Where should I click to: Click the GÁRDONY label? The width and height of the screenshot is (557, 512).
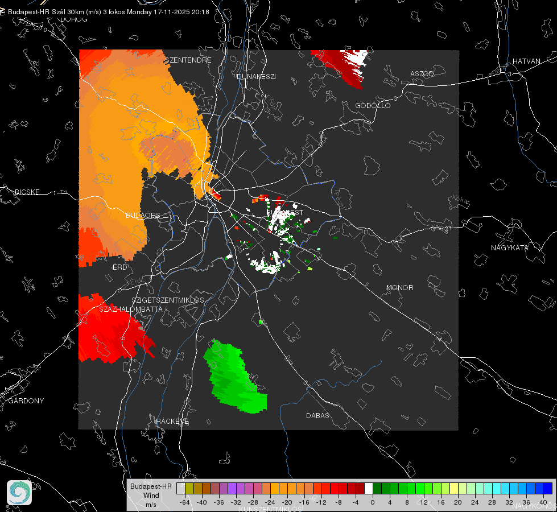coord(26,401)
